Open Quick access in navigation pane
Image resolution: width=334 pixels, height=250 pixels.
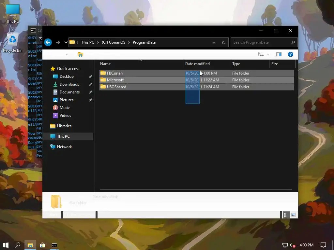pyautogui.click(x=68, y=69)
